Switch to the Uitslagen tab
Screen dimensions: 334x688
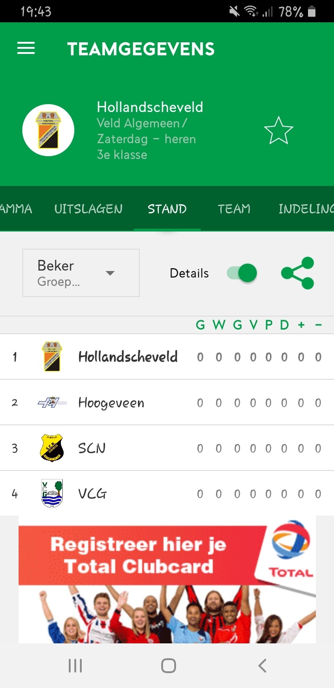(88, 209)
